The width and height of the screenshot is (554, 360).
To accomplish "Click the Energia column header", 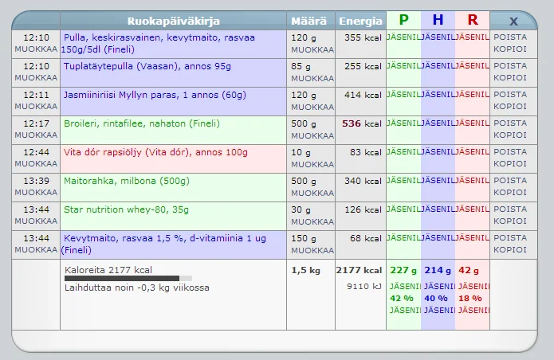I will tap(360, 21).
